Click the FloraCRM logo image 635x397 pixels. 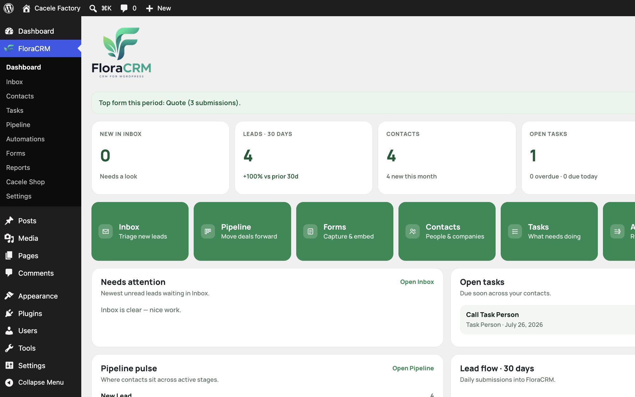click(x=121, y=52)
